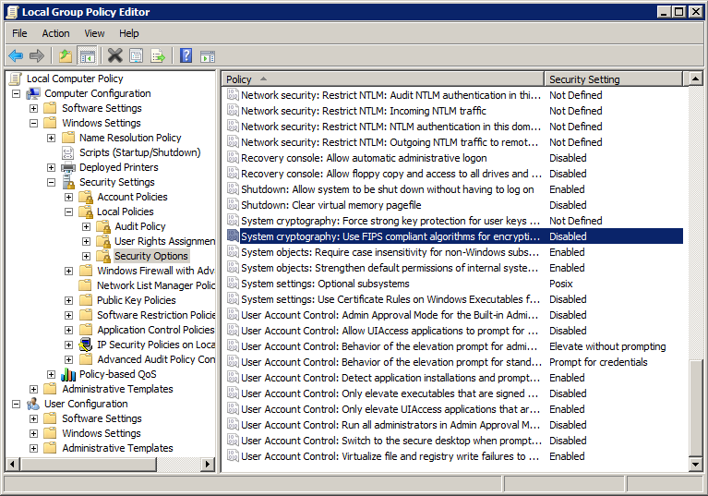The height and width of the screenshot is (496, 708).
Task: Click the User Configuration user icon
Action: [33, 404]
